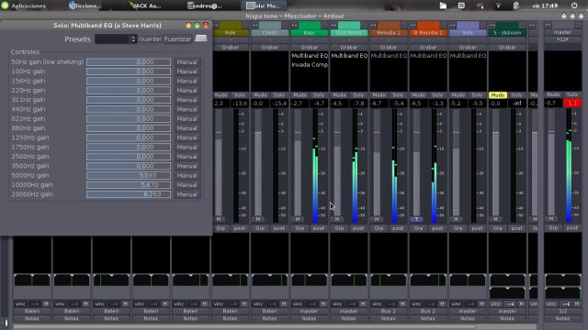Select Invada Comp plugin on the Bajo strip

click(310, 65)
